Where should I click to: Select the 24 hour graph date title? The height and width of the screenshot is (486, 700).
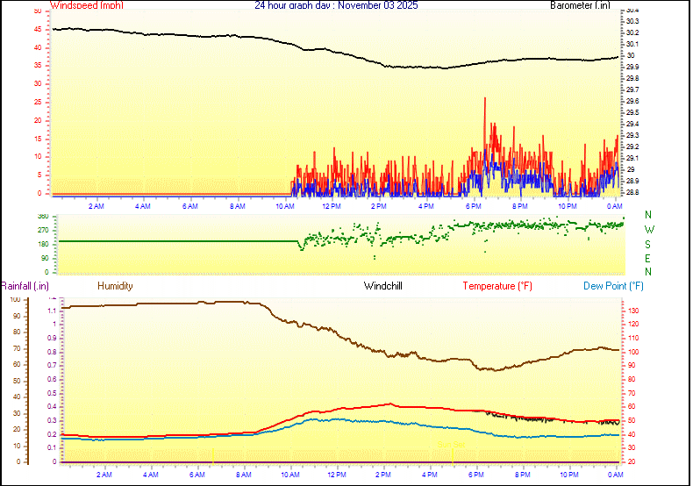tap(336, 5)
